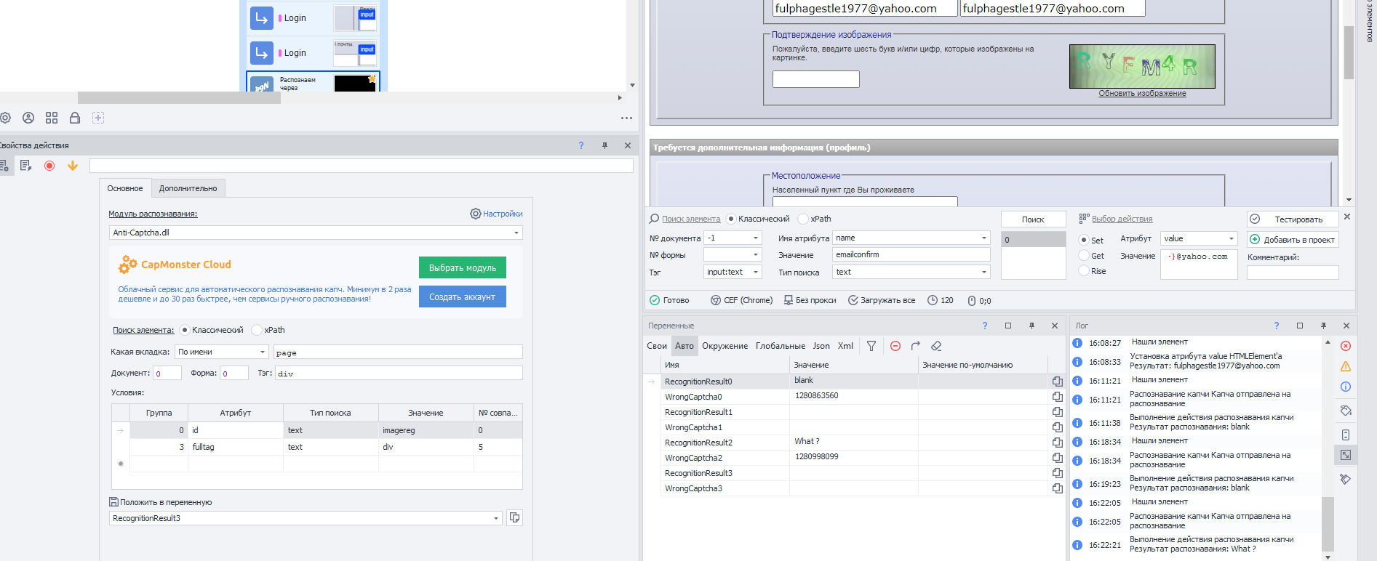Viewport: 1377px width, 561px height.
Task: Click the red record button in action properties
Action: 49,166
